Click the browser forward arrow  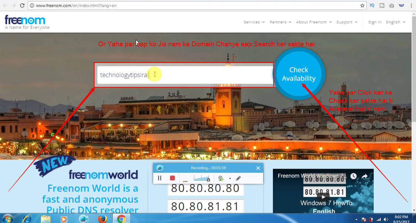click(x=13, y=6)
